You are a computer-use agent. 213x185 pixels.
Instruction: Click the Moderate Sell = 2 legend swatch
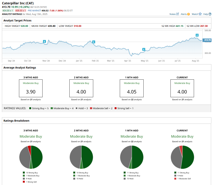coord(91,108)
